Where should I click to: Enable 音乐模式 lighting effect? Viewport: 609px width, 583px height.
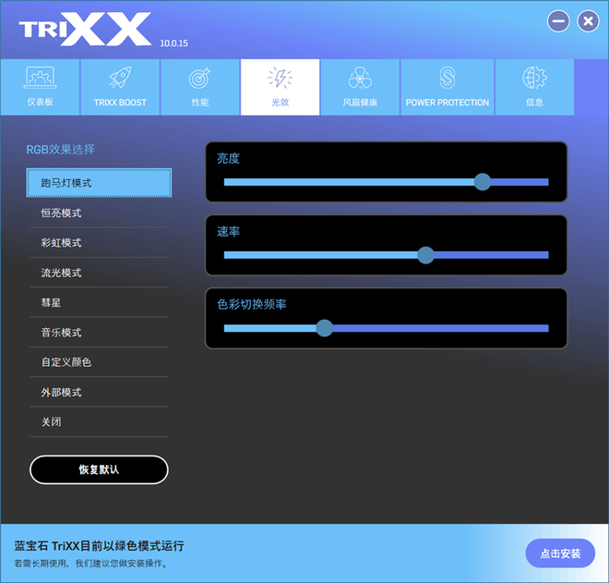(x=99, y=333)
